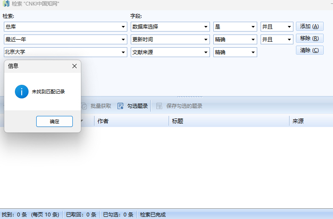
Task: Expand the 总库 search value dropdown
Action: click(x=123, y=27)
